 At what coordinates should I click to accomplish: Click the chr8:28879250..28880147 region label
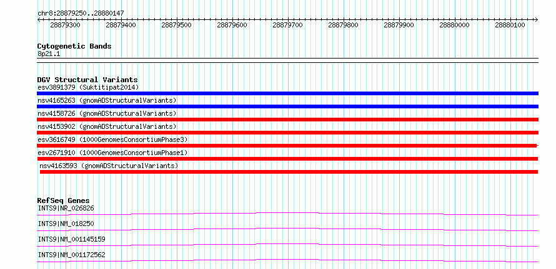[x=81, y=13]
